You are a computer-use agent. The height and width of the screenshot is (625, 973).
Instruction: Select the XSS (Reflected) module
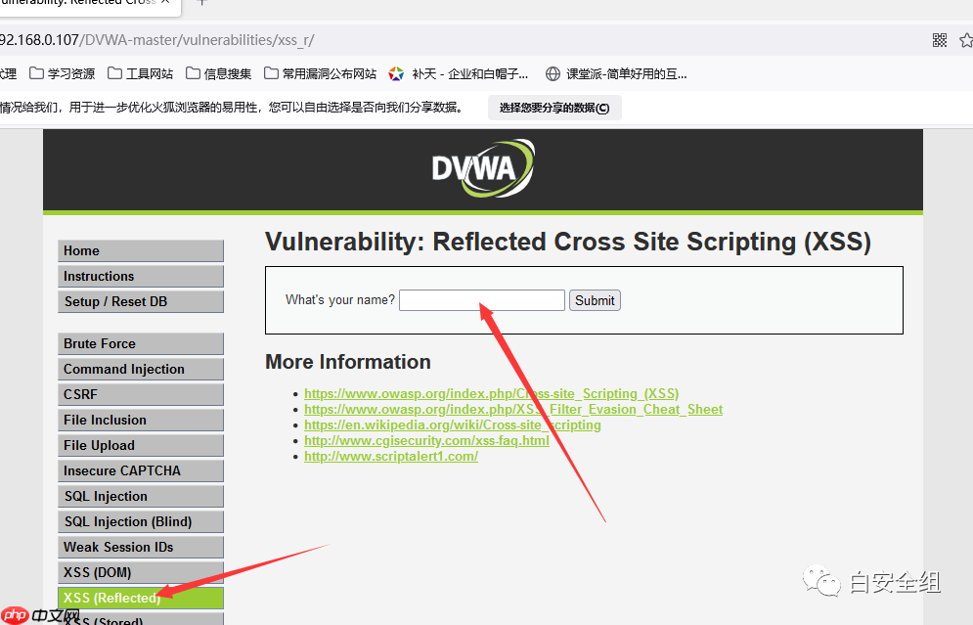tap(141, 599)
